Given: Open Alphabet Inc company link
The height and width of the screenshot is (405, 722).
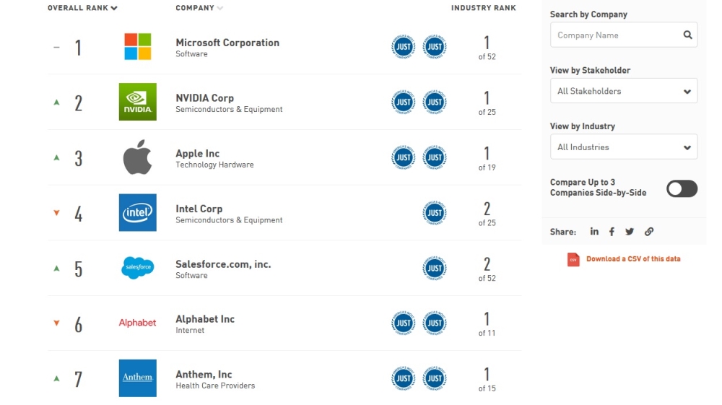Looking at the screenshot, I should click(x=205, y=319).
